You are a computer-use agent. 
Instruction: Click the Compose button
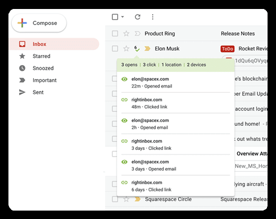click(x=39, y=23)
